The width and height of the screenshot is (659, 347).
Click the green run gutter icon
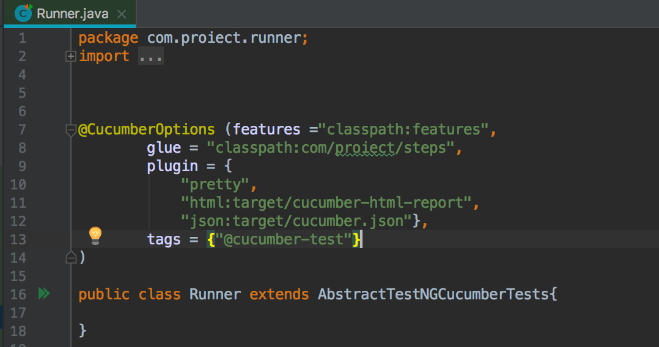tap(43, 294)
